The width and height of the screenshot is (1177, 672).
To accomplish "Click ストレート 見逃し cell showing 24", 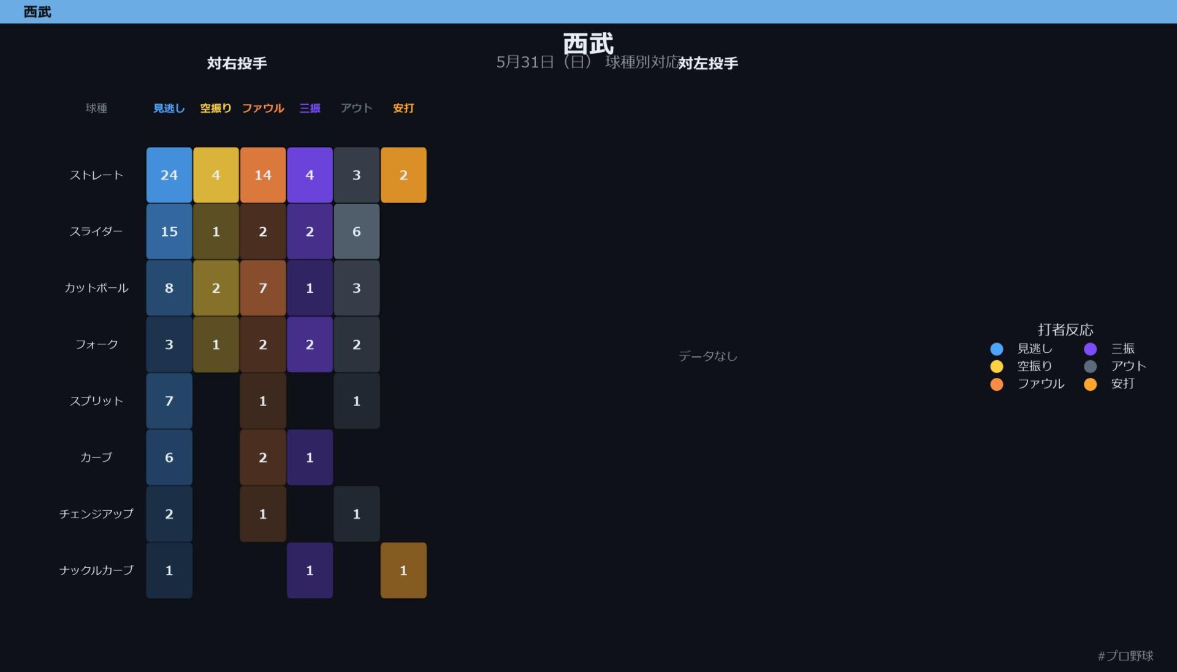I will pyautogui.click(x=169, y=175).
